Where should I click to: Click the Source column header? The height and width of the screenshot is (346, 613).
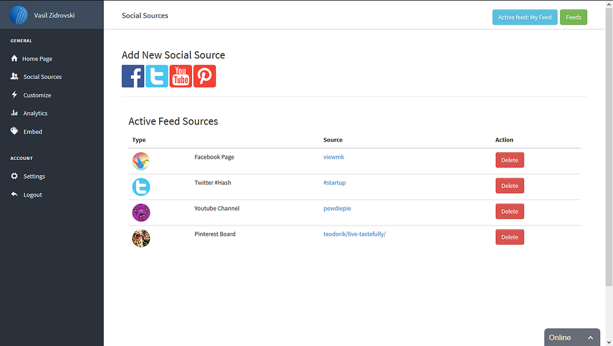point(333,140)
